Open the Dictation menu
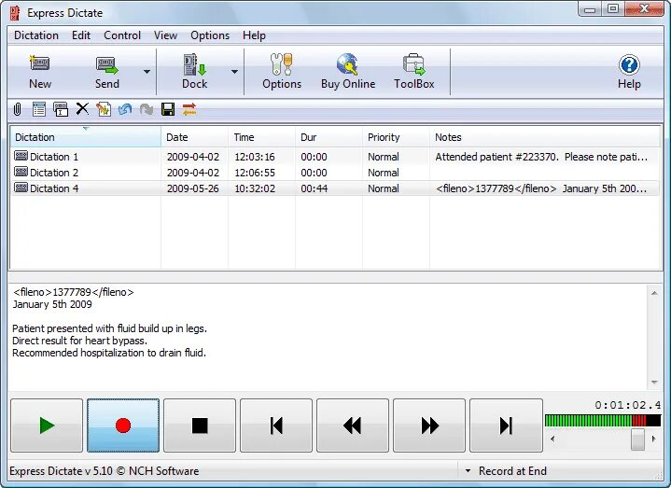 pos(36,35)
